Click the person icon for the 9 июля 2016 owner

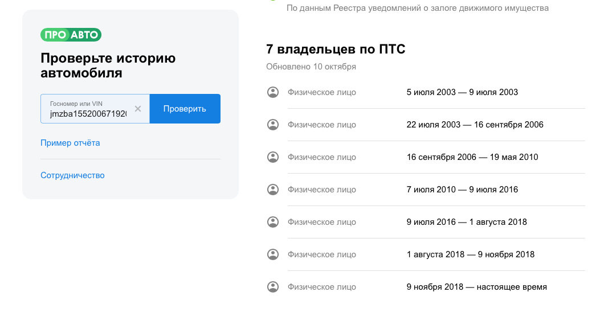tap(273, 222)
